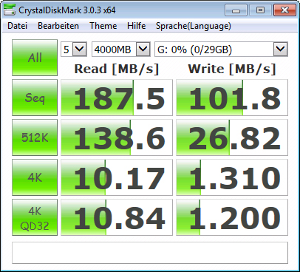Select the Seq write result 101.8
Viewport: 300px width, 272px height.
coord(232,98)
